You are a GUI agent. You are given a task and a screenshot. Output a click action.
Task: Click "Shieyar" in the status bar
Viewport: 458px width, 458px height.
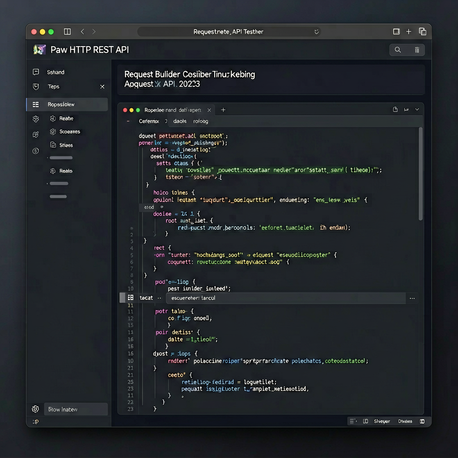tap(382, 421)
